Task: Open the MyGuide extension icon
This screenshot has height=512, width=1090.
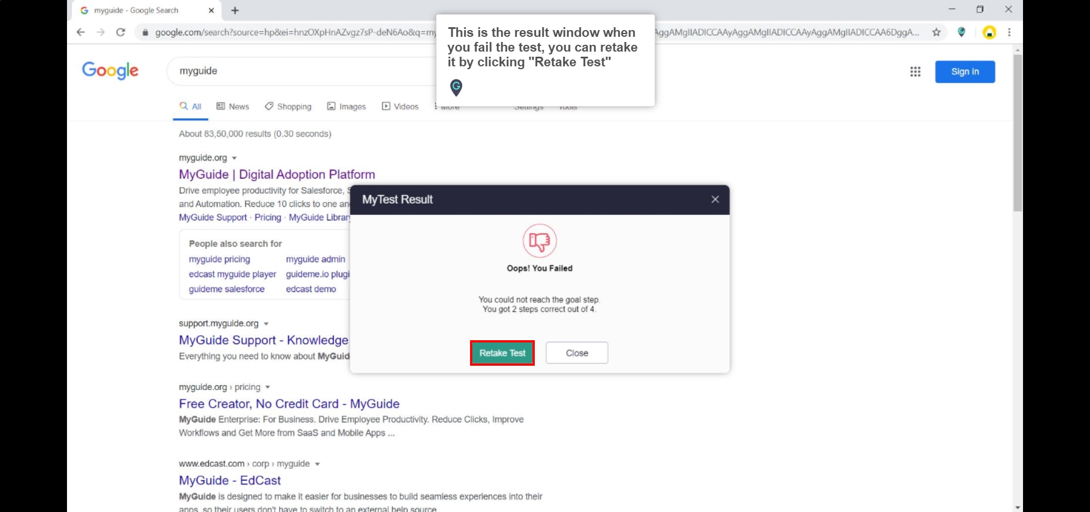Action: pos(962,32)
